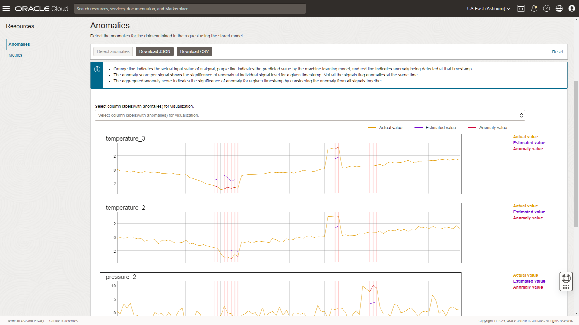Open the help menu icon
This screenshot has width=579, height=325.
point(546,8)
